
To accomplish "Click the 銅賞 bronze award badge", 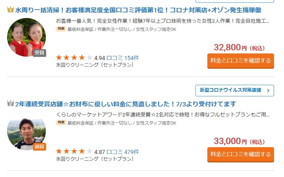I will click(39, 147).
